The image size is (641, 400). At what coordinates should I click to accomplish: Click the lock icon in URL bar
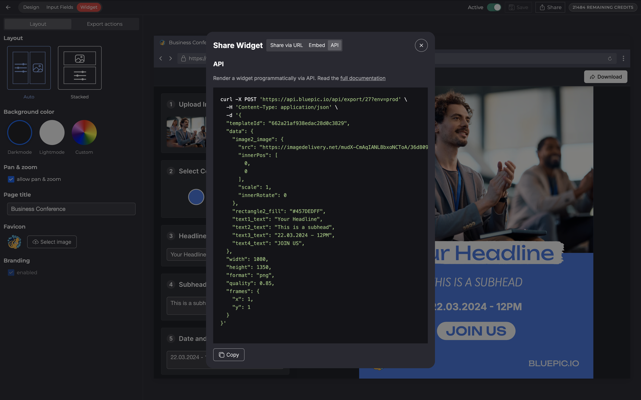pos(183,58)
